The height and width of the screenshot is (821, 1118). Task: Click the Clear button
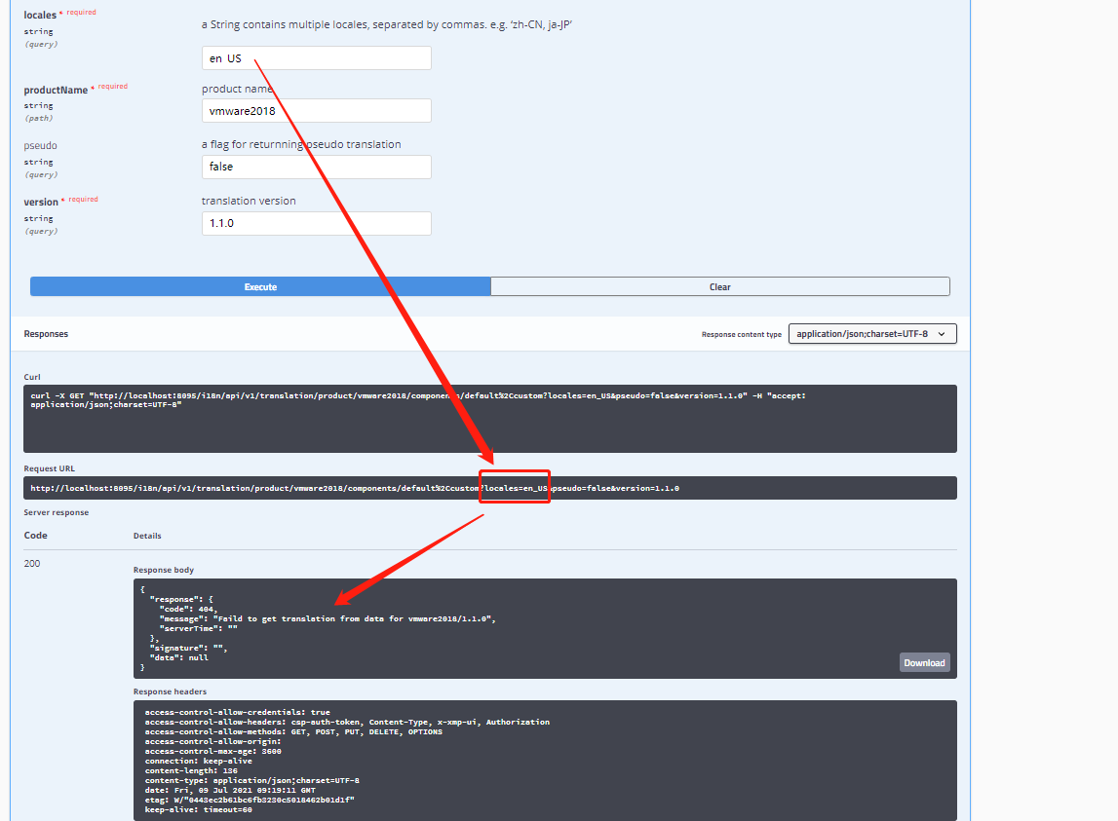[x=720, y=285]
